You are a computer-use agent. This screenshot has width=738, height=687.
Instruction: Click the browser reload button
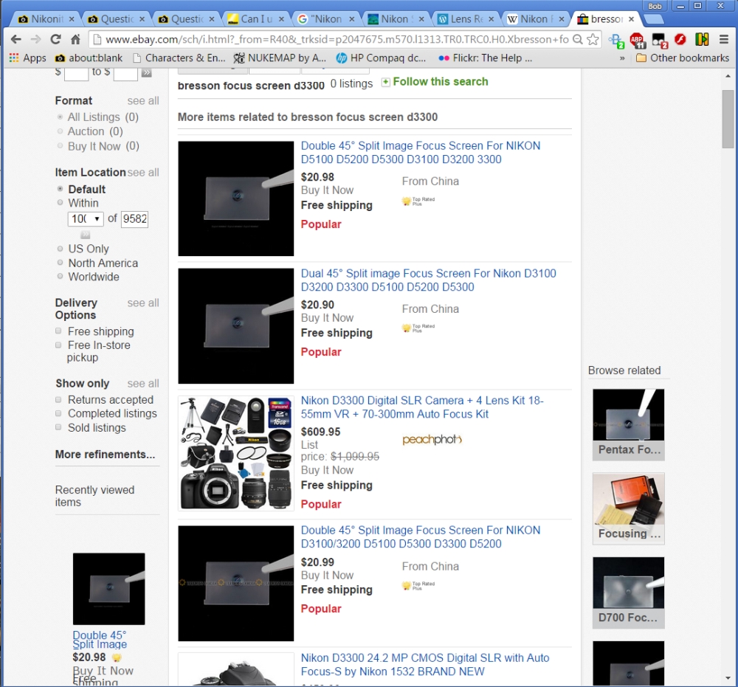tap(55, 39)
